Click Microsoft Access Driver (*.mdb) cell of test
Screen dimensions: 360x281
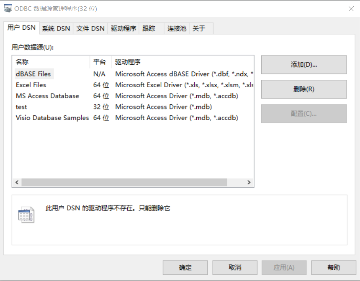[x=164, y=107]
